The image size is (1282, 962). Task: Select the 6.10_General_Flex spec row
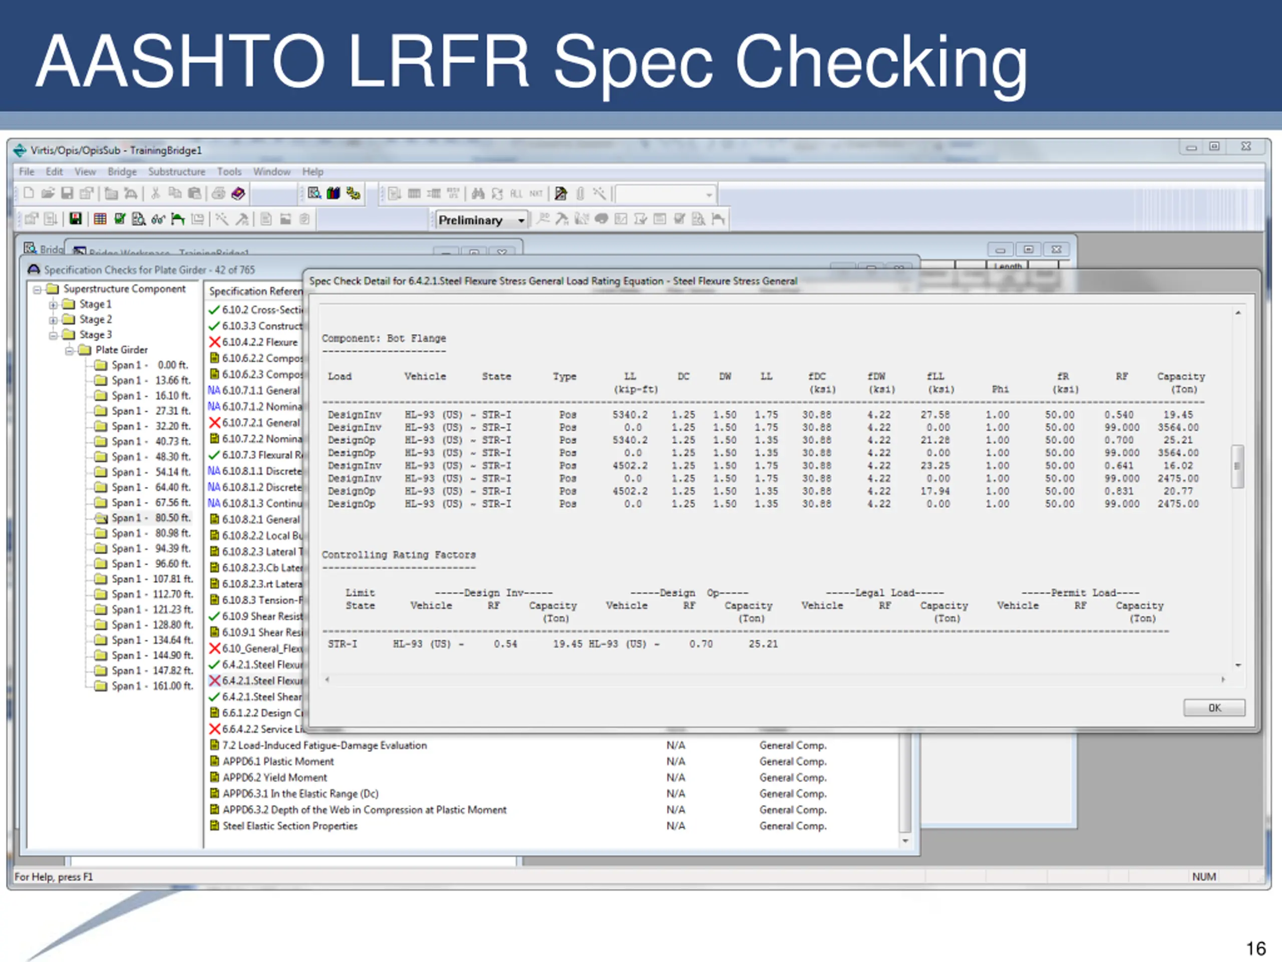(255, 648)
